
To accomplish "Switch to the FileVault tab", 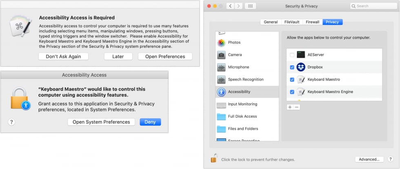I will pos(291,22).
